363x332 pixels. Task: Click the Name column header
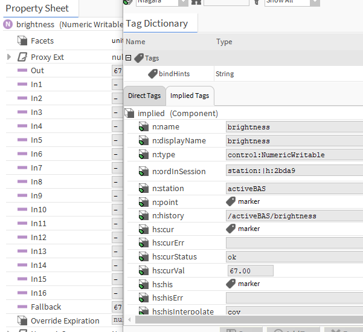pyautogui.click(x=136, y=42)
